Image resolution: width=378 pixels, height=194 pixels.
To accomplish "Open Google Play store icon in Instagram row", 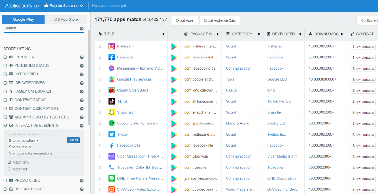I will [174, 47].
